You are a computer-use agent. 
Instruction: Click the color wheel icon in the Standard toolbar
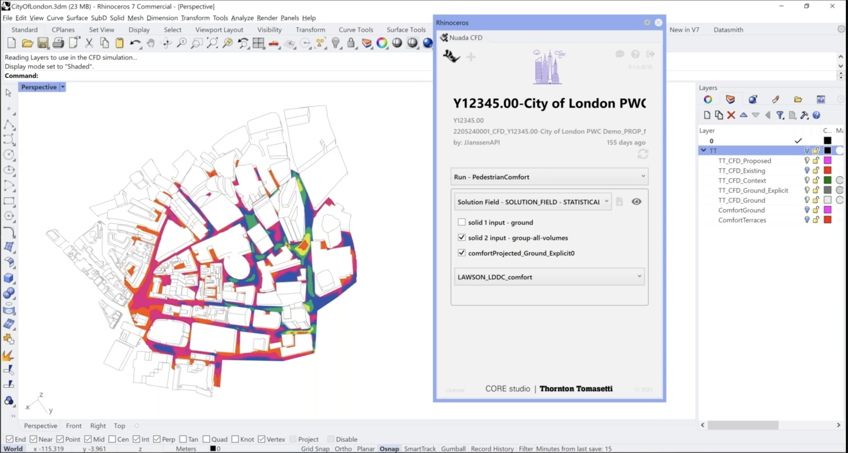pyautogui.click(x=382, y=43)
